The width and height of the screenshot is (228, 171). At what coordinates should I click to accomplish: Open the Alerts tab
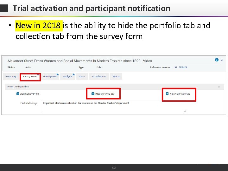pos(82,76)
